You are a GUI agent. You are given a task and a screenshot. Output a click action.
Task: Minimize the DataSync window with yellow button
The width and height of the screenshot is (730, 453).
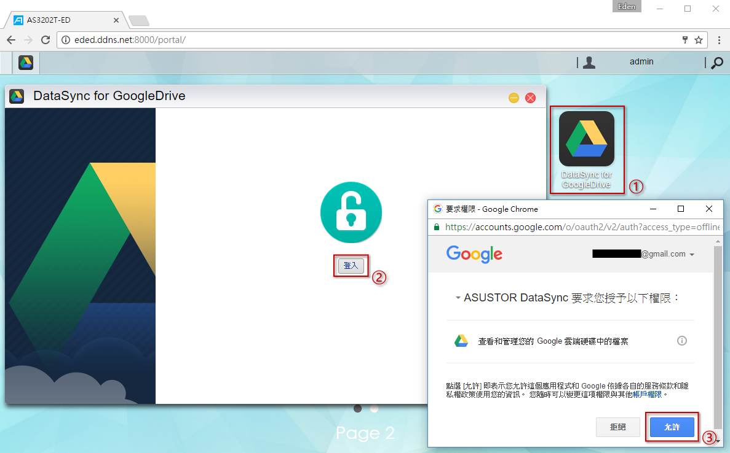coord(514,98)
